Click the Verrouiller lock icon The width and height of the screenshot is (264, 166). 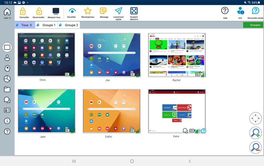pyautogui.click(x=23, y=11)
